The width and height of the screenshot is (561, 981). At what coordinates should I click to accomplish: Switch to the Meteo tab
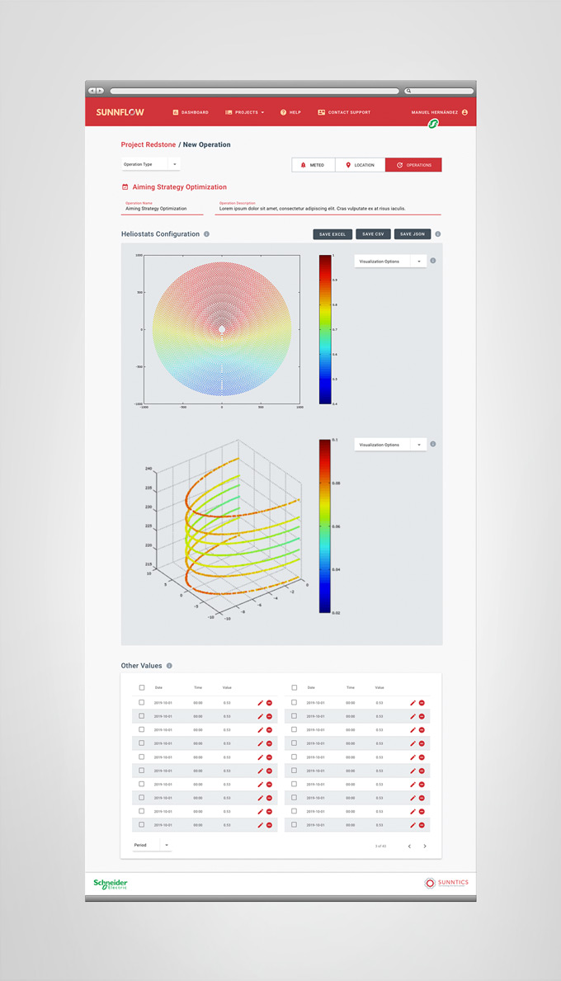(313, 165)
